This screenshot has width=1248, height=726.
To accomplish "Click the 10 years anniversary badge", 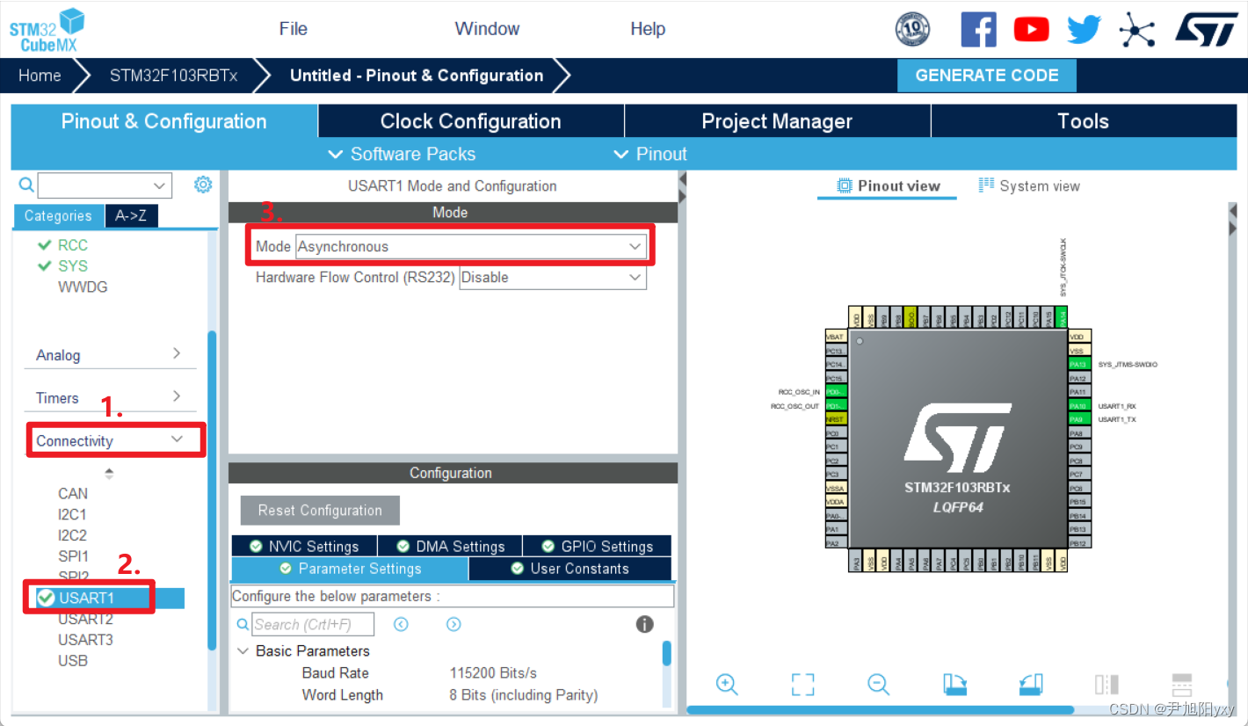I will 912,29.
